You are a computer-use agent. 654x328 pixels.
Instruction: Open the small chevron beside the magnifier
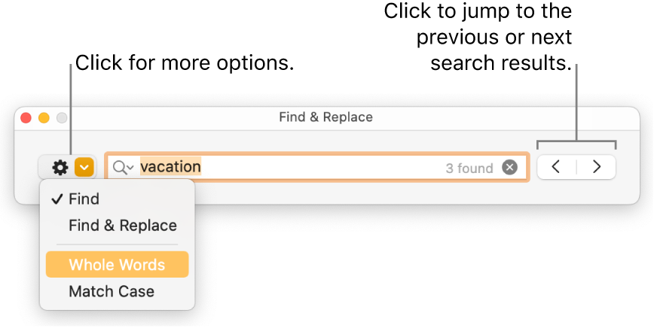(x=131, y=168)
